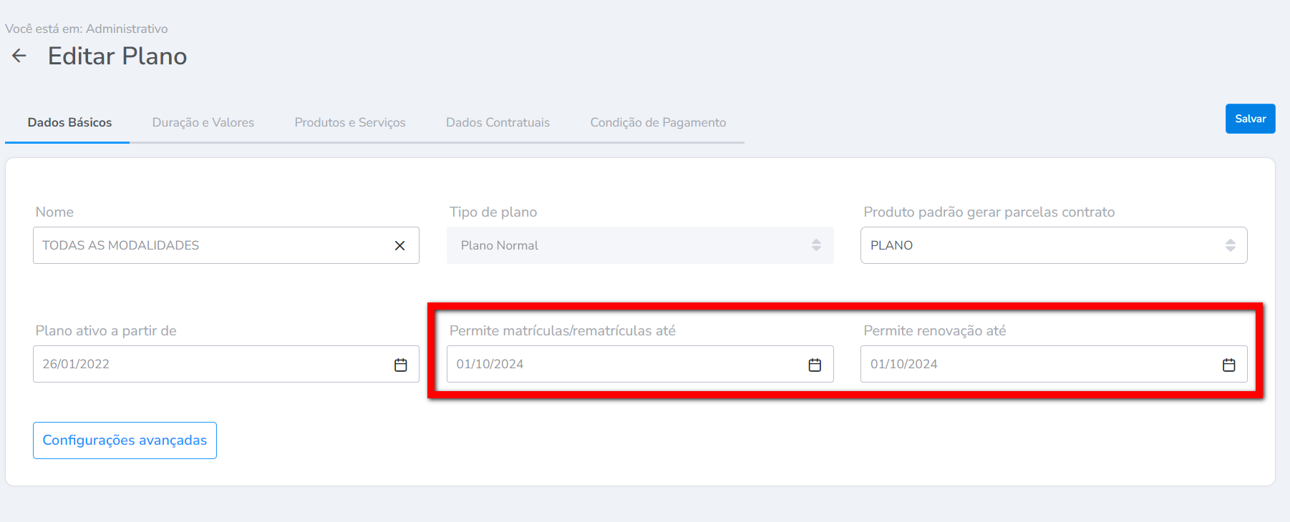
Task: Open the Produtos e Serviços tab
Action: tap(350, 122)
